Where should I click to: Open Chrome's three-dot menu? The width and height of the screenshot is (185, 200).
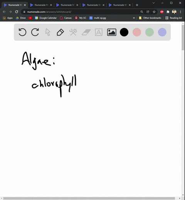tap(180, 12)
